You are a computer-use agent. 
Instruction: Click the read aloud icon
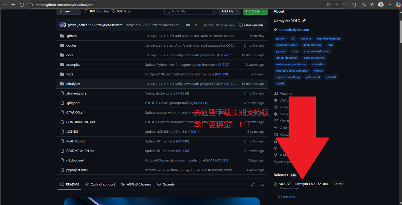(336, 5)
